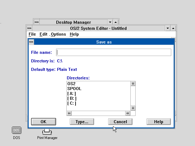
Task: Click the Desktop Manager window title bar
Action: (x=73, y=22)
